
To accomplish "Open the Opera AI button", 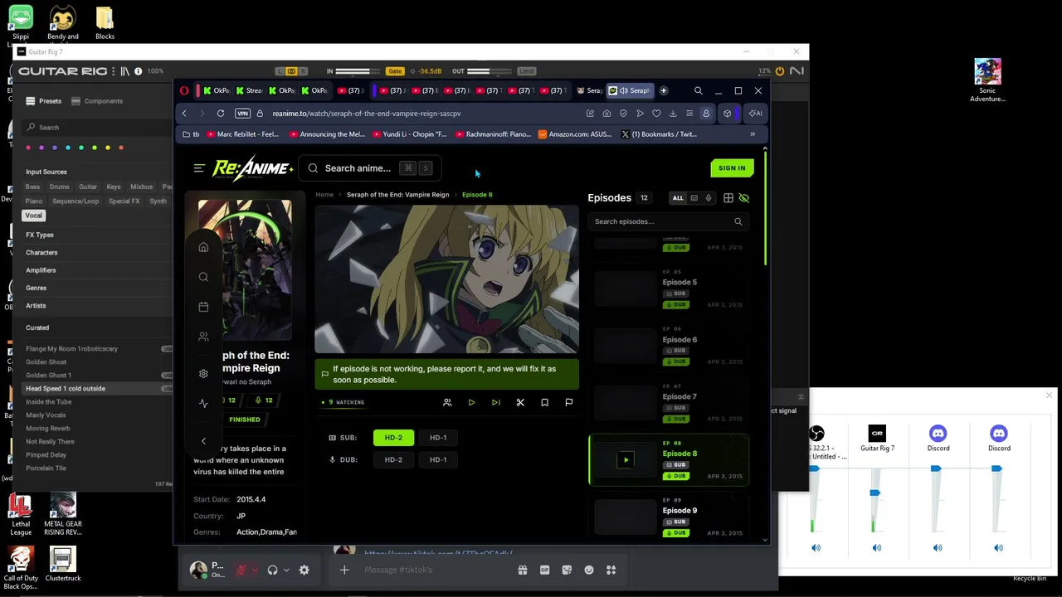I will coord(755,114).
